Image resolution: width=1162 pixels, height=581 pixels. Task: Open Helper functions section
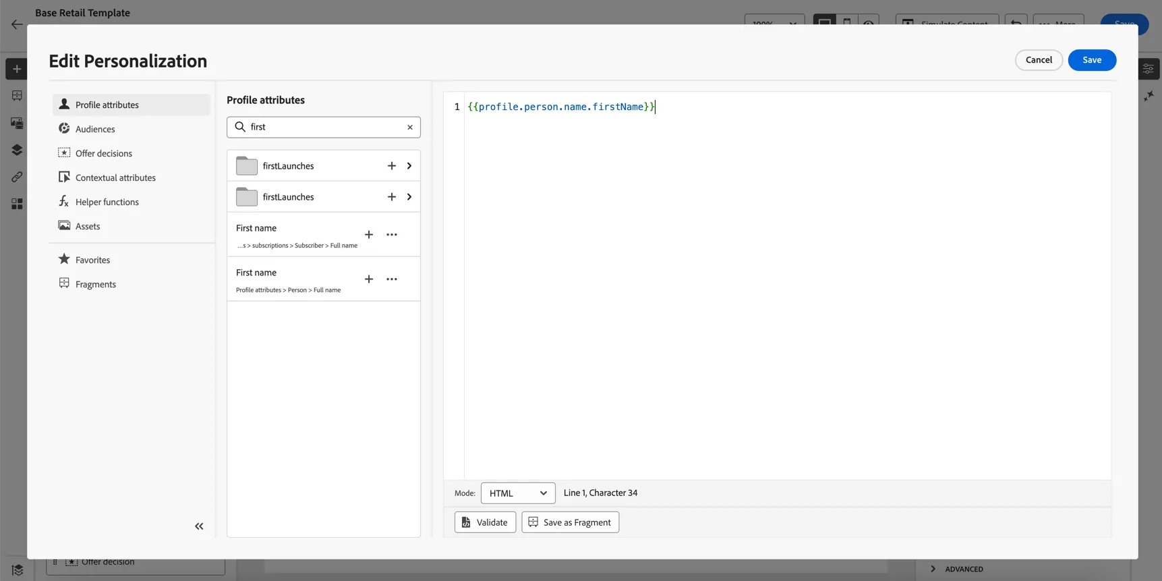(132, 202)
